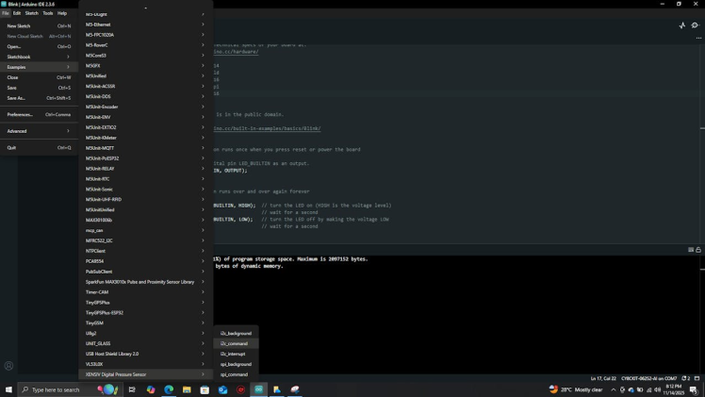Show hidden system tray icons
This screenshot has height=397, width=705.
click(613, 389)
